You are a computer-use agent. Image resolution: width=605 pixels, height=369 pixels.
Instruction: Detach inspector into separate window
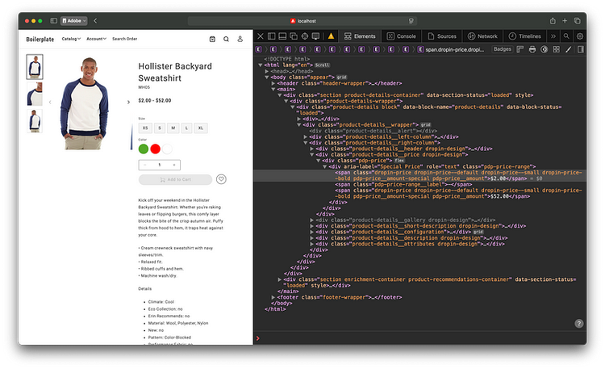tap(294, 36)
